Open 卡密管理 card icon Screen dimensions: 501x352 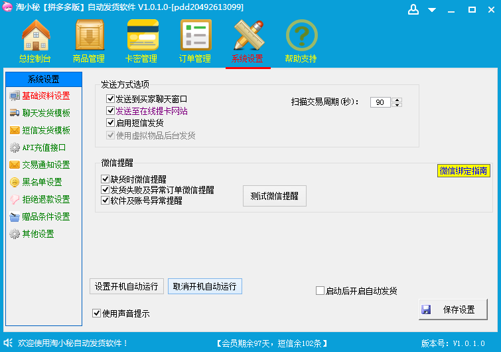point(143,35)
